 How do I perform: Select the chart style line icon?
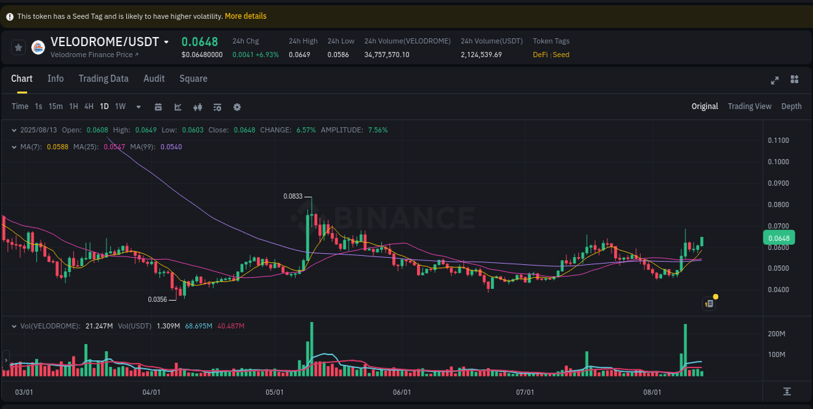178,106
